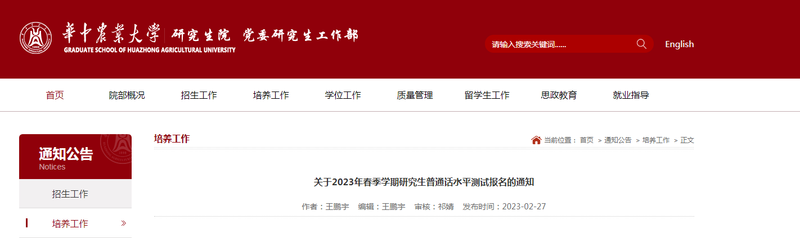Expand the 培养工作 sidebar chevron
Image resolution: width=800 pixels, height=238 pixels.
click(124, 223)
